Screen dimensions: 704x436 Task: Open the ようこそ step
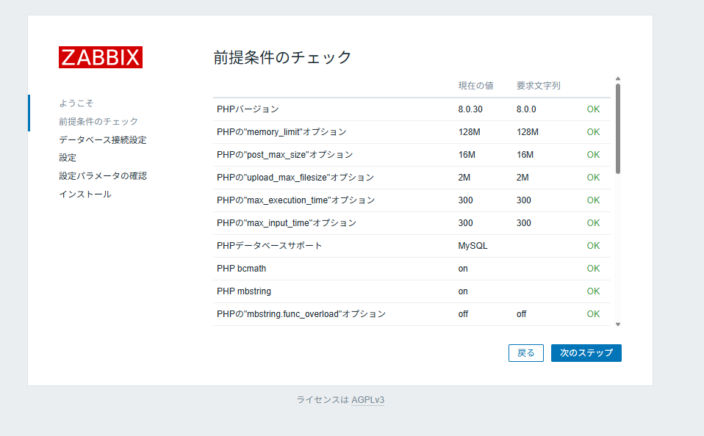click(x=76, y=103)
